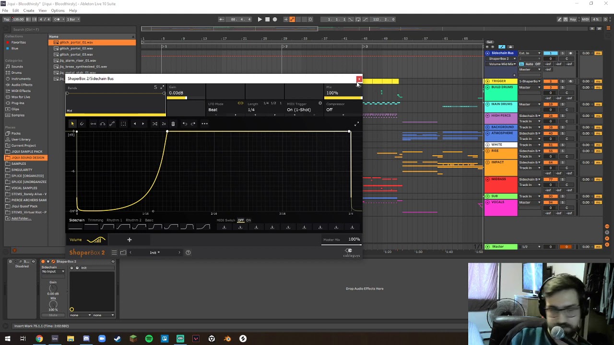Click the randomize shuffle icon in ShaperBox
The height and width of the screenshot is (345, 614).
[x=154, y=124]
